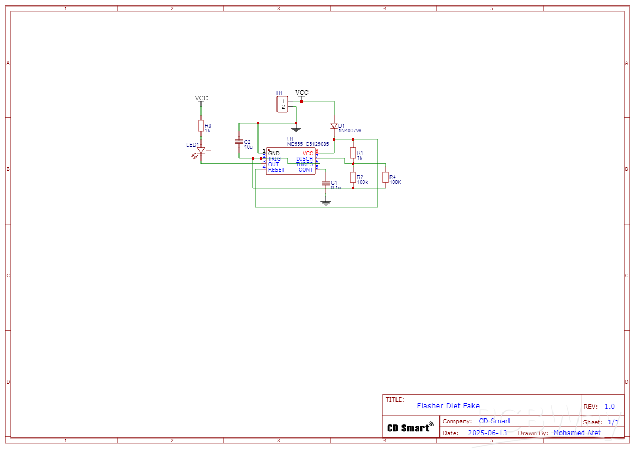
Task: Select the R1 1k resistor symbol
Action: (x=354, y=153)
